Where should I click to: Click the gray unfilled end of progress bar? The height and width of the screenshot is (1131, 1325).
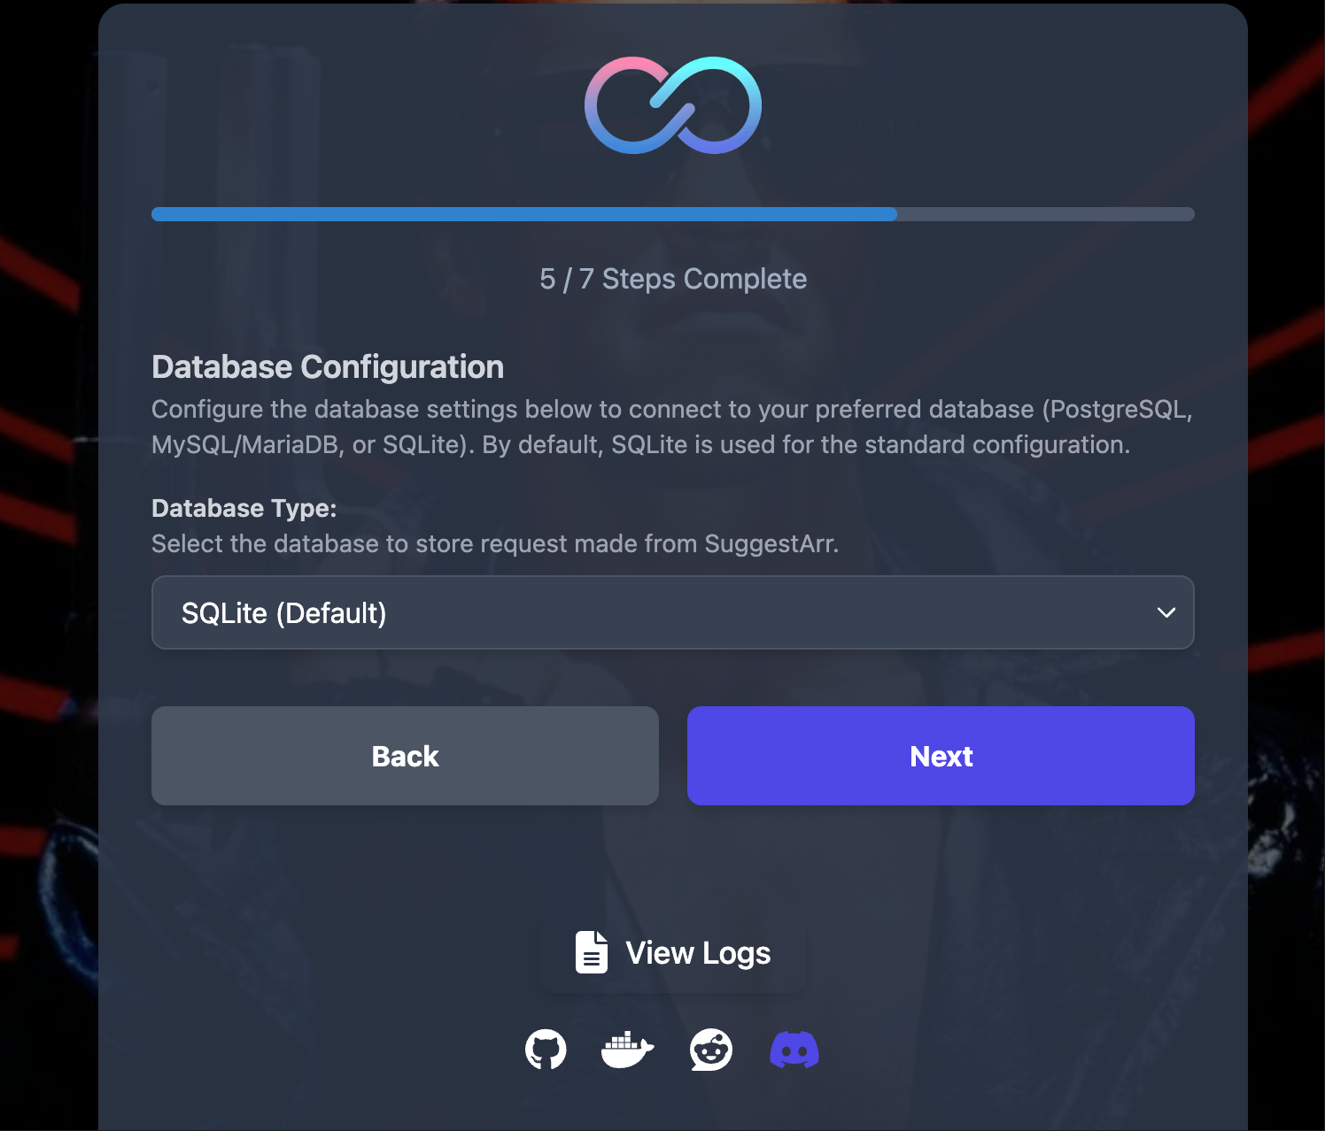(x=1046, y=214)
